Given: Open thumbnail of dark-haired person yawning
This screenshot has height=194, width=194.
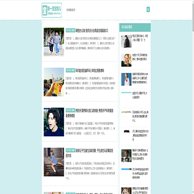Looking at the screenshot, I should 54,122.
